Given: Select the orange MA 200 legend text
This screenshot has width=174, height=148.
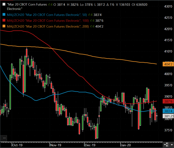Looking at the screenshot, I should click(x=48, y=26).
